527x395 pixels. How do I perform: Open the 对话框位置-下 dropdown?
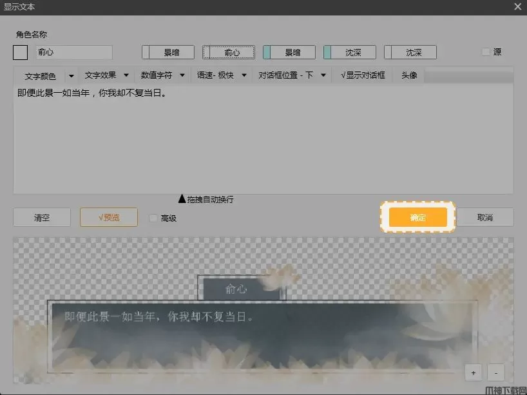coord(292,75)
